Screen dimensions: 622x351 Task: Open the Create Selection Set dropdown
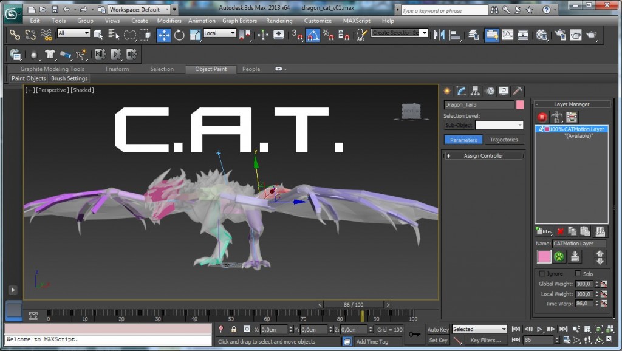[400, 33]
